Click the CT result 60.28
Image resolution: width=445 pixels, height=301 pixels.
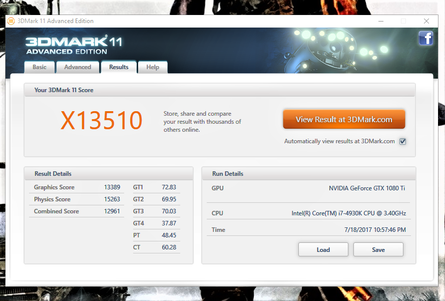(169, 247)
